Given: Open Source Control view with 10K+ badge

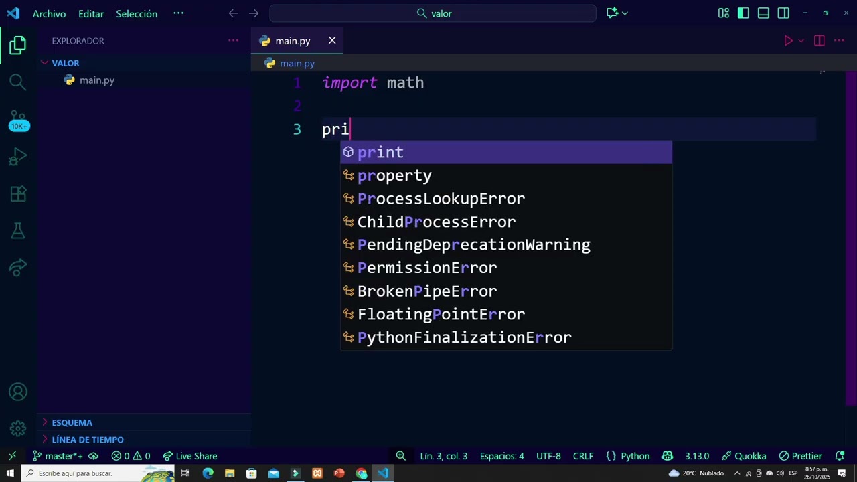Looking at the screenshot, I should tap(18, 119).
